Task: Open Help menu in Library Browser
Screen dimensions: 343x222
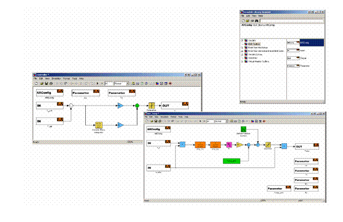Action: 261,16
